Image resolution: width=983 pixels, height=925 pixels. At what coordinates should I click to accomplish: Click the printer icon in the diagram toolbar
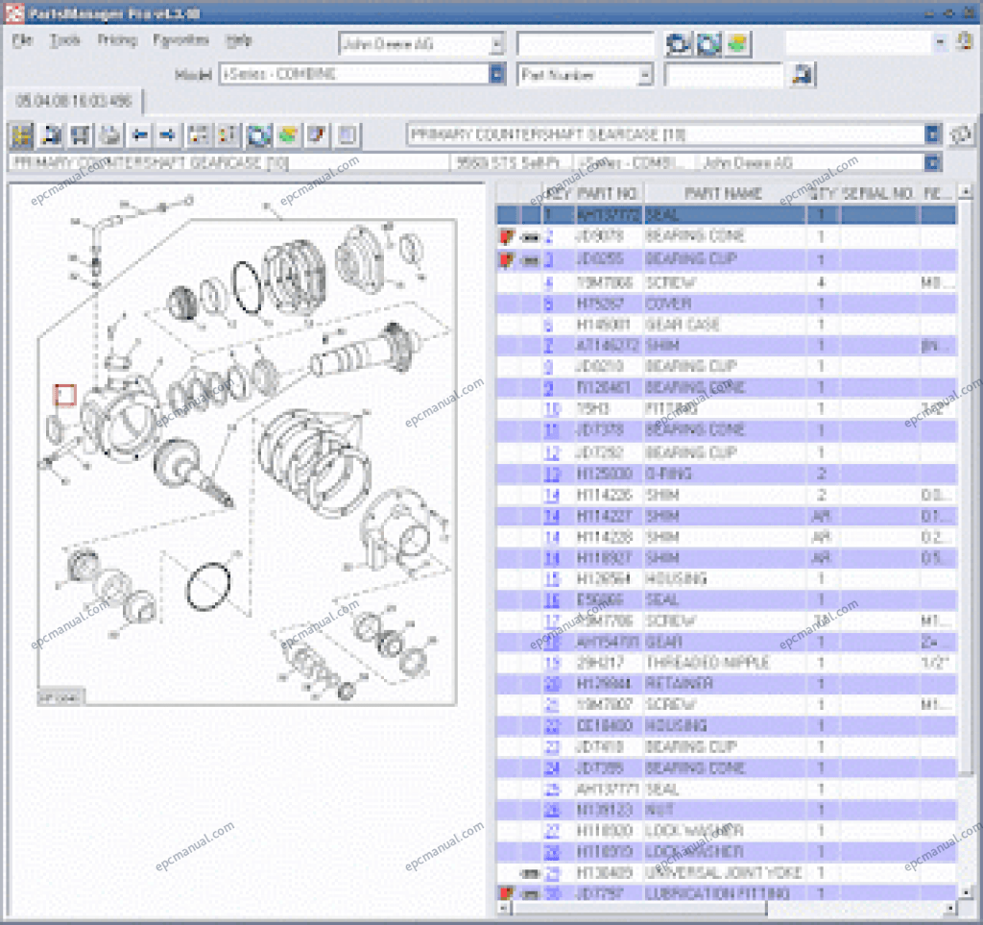110,134
